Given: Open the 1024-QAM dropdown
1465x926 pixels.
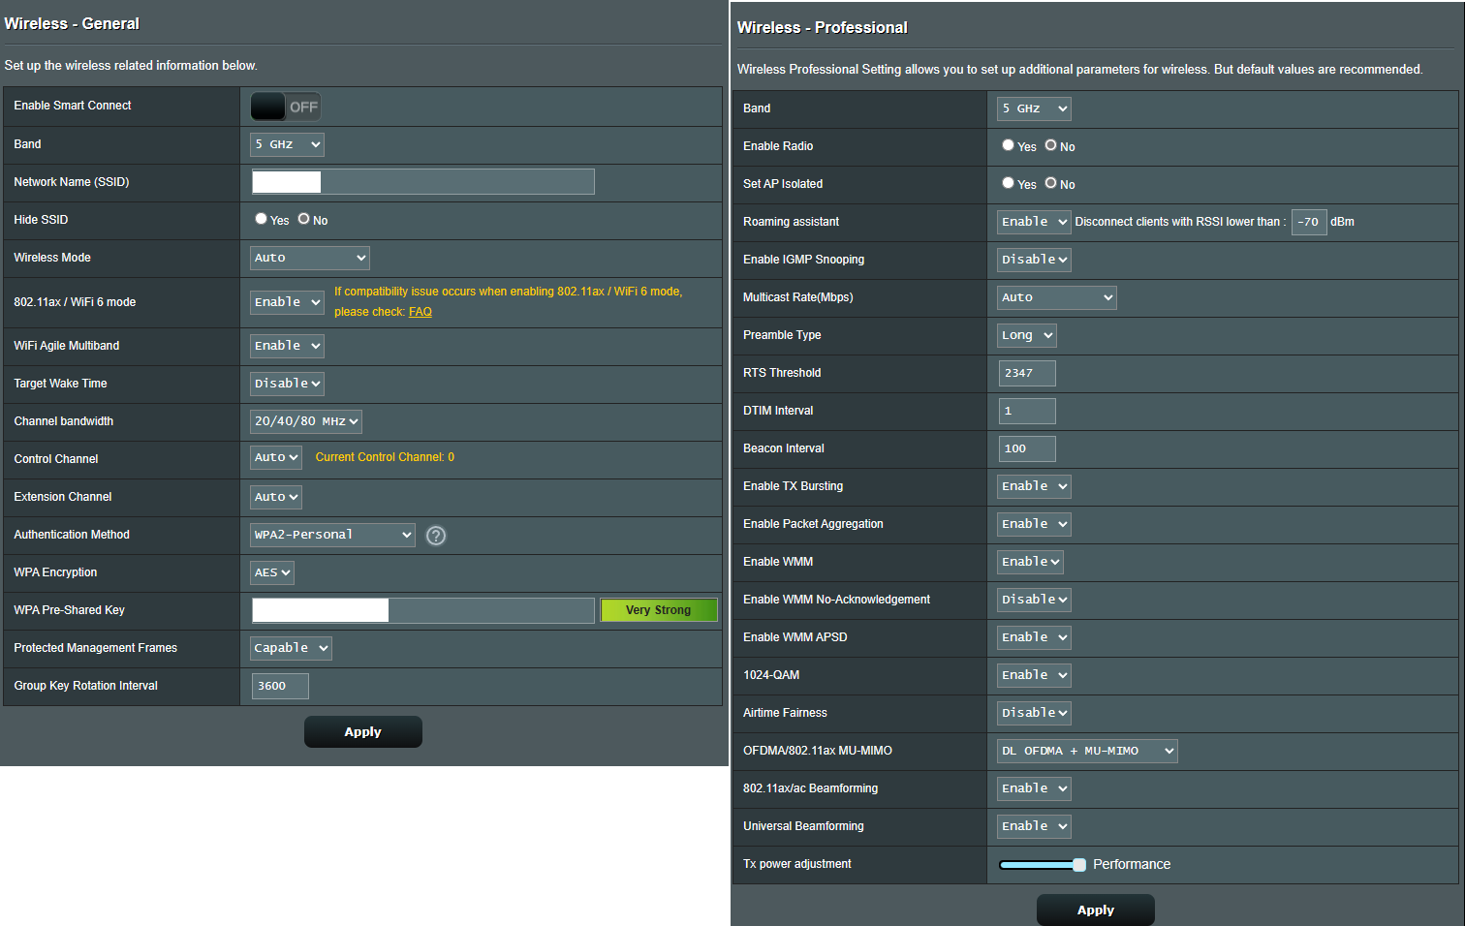Looking at the screenshot, I should (x=1034, y=675).
